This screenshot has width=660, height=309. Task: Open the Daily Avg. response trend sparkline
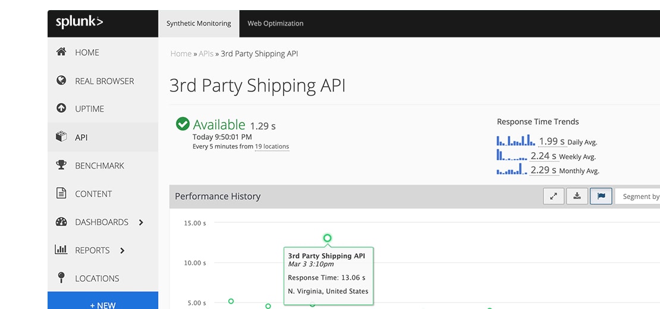pos(516,141)
